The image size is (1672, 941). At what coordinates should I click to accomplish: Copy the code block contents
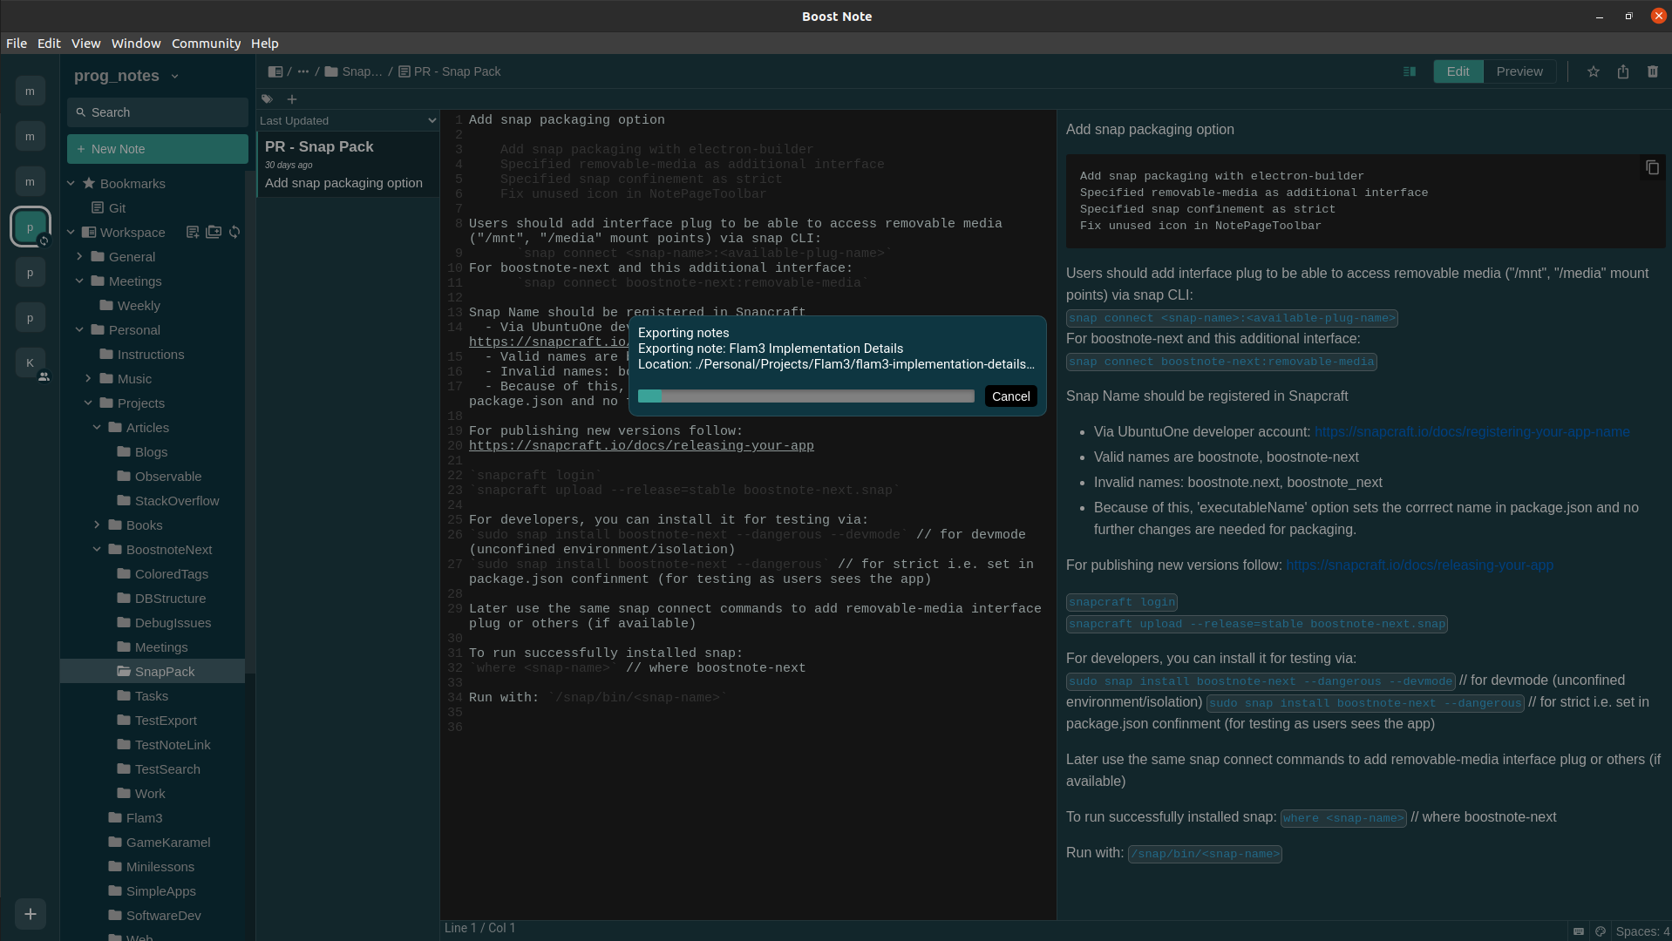coord(1652,167)
